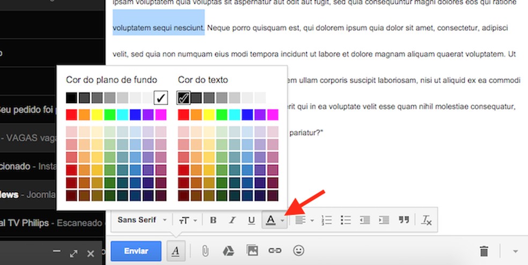Image resolution: width=528 pixels, height=265 pixels.
Task: Toggle underline formatting in compose toolbar
Action: (251, 220)
